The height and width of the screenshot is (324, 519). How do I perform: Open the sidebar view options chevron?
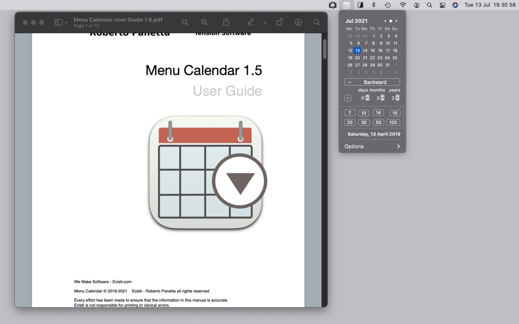pyautogui.click(x=66, y=22)
